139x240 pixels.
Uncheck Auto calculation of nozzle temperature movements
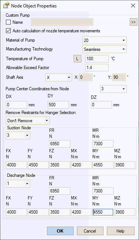(8, 31)
